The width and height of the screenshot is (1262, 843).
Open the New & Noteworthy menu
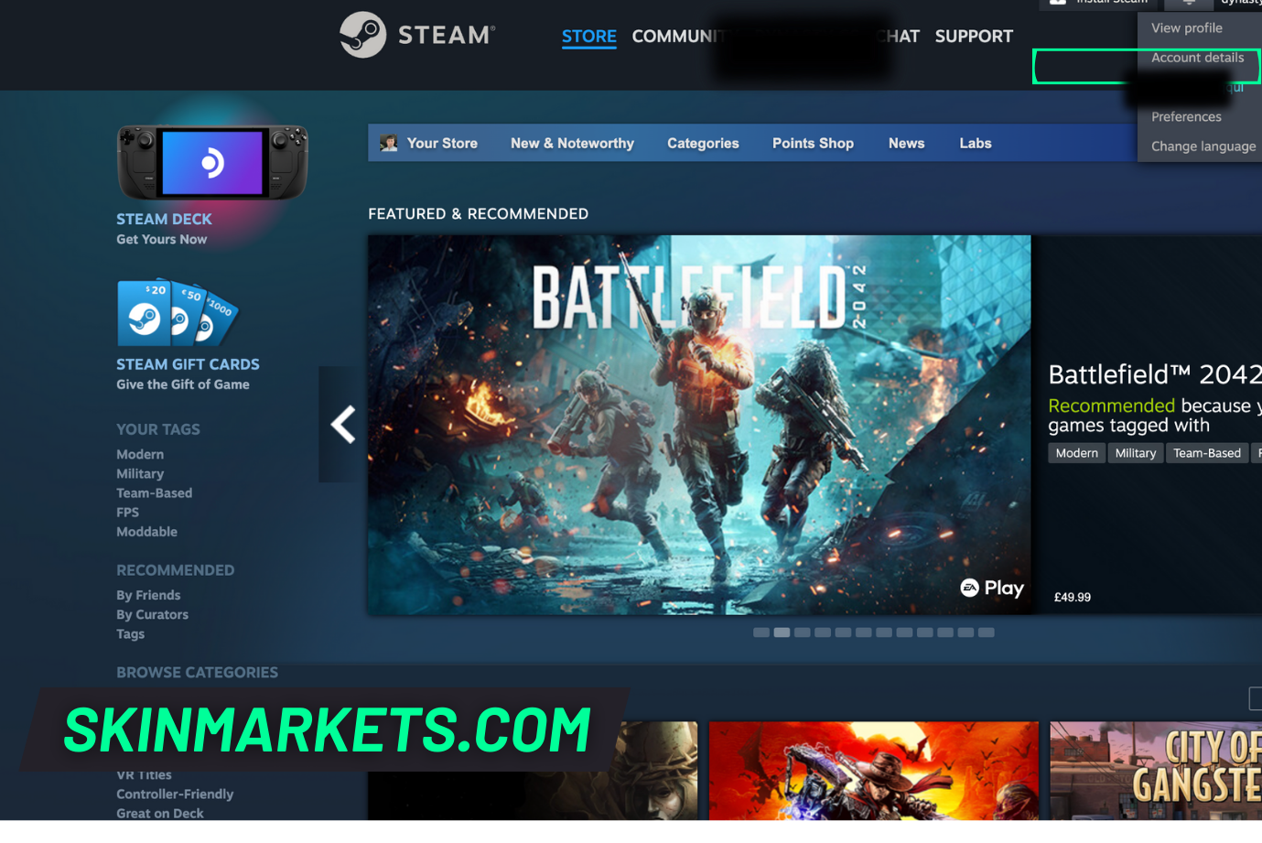pos(572,144)
